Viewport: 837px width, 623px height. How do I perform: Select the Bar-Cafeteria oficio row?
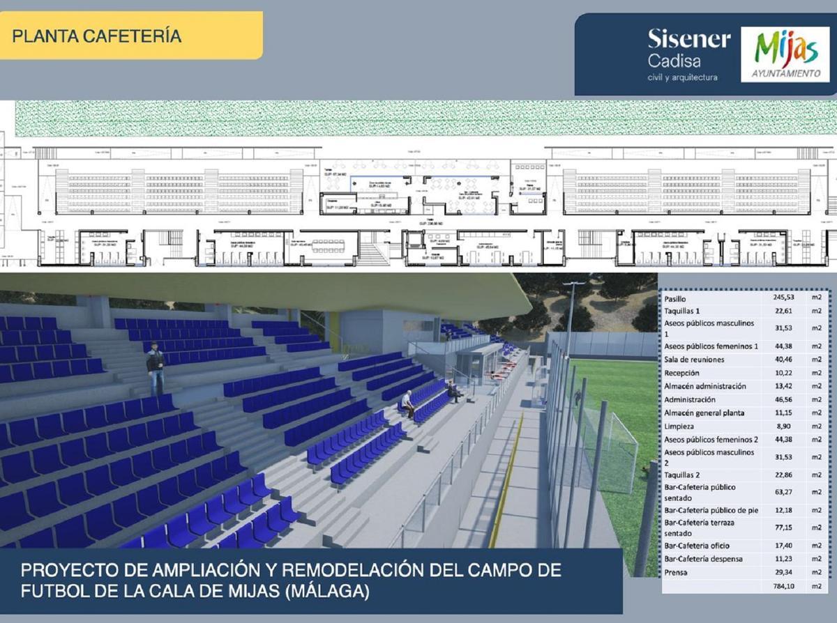point(741,546)
